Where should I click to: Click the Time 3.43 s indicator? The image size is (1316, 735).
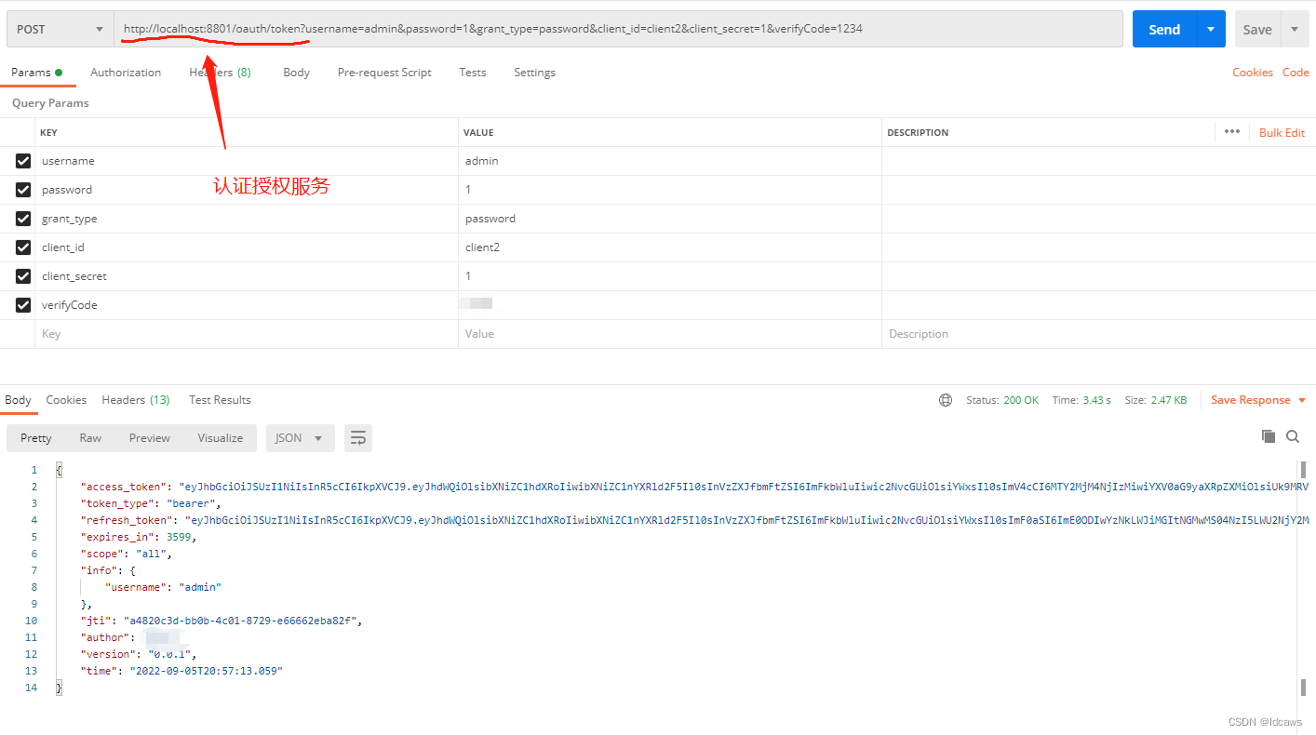point(1081,400)
